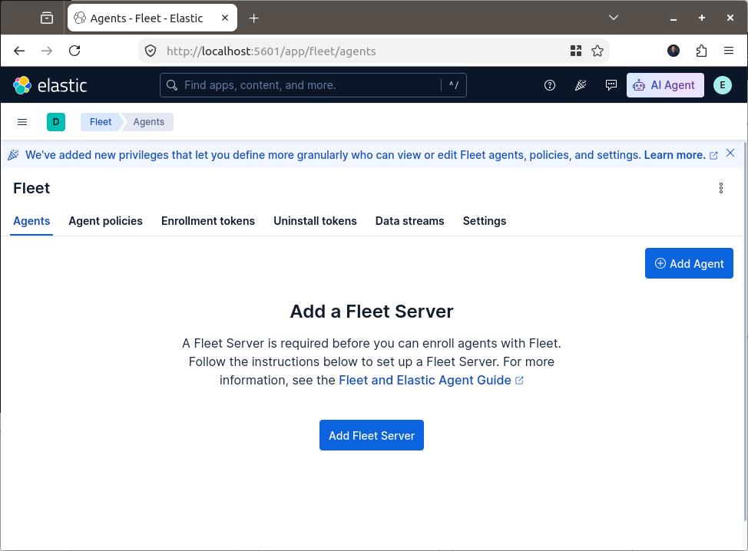Click the Add Agent button
Image resolution: width=748 pixels, height=551 pixels.
tap(689, 263)
